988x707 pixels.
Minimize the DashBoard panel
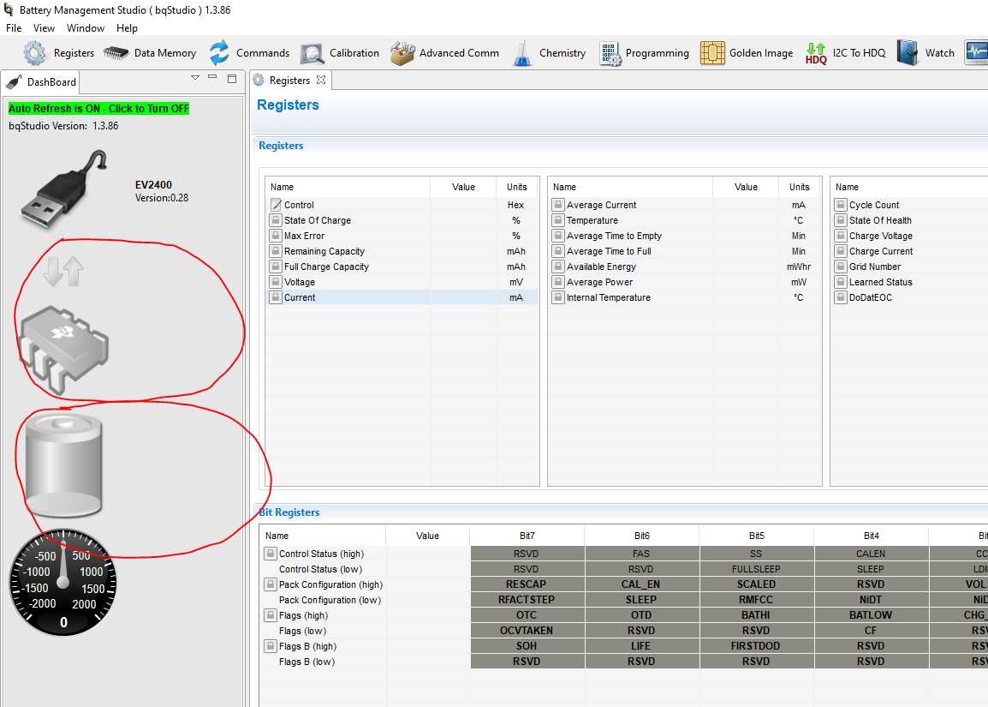pyautogui.click(x=212, y=78)
